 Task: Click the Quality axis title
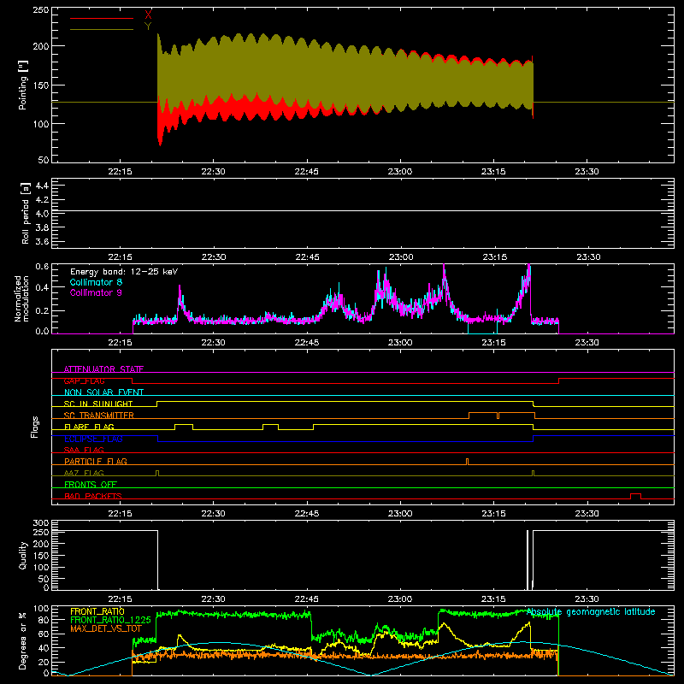(23, 555)
